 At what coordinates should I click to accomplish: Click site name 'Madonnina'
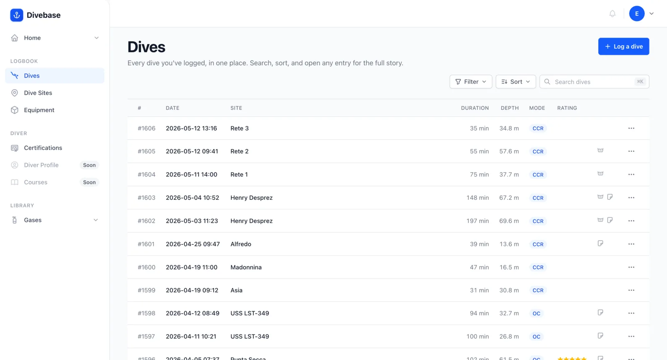(246, 267)
